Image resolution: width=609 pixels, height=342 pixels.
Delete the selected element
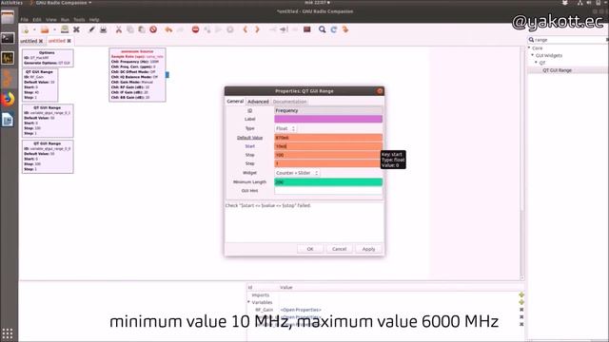[153, 29]
